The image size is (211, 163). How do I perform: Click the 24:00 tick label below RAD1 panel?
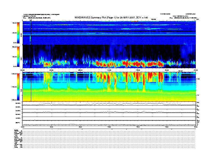[x=196, y=70]
